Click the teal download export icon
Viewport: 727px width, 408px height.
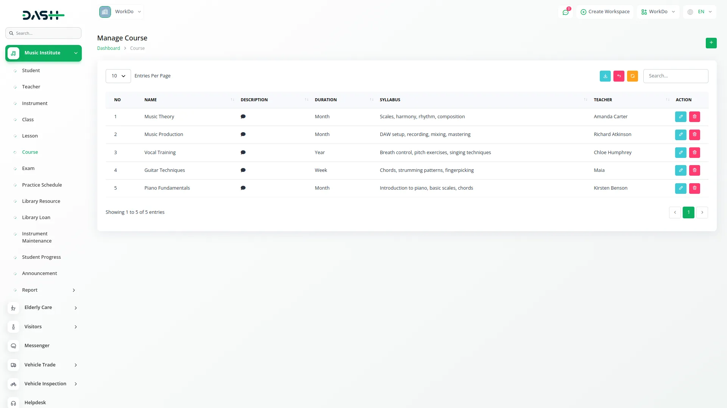click(x=605, y=76)
